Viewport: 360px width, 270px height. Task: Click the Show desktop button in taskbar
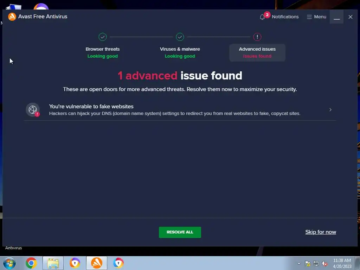pyautogui.click(x=358, y=263)
